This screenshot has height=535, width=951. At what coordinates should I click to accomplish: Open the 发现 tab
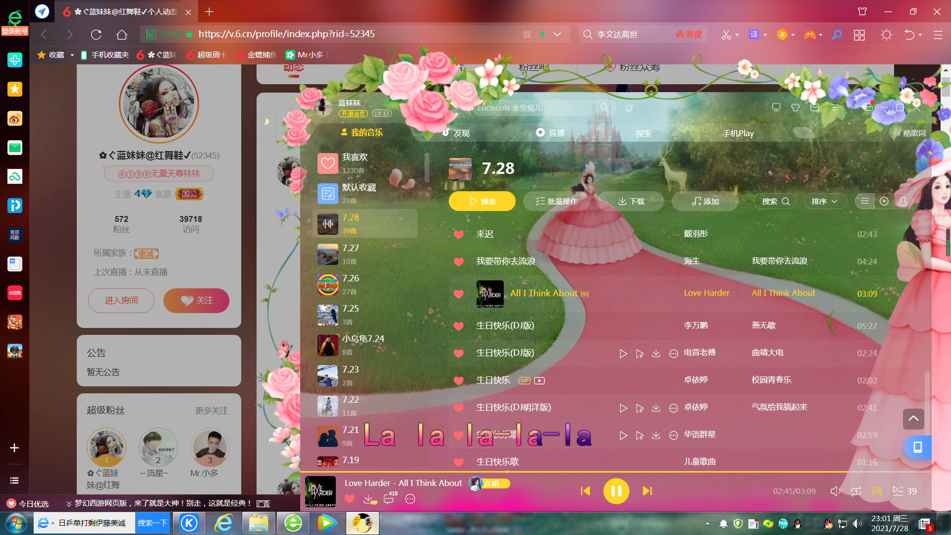click(x=456, y=133)
